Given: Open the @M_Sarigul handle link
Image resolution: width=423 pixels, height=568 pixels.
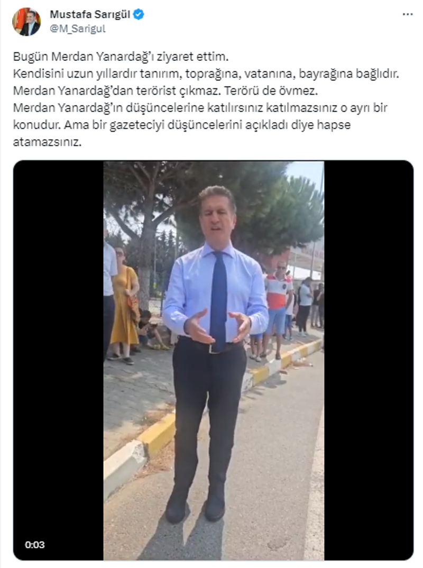Looking at the screenshot, I should click(78, 29).
